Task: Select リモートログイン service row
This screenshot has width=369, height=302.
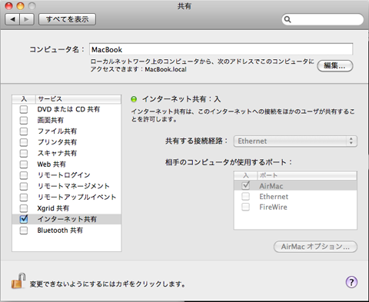Action: tap(67, 175)
